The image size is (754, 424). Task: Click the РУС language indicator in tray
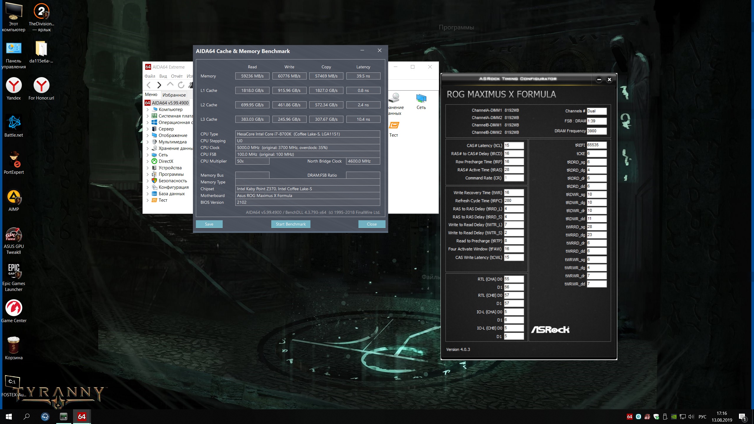[702, 417]
